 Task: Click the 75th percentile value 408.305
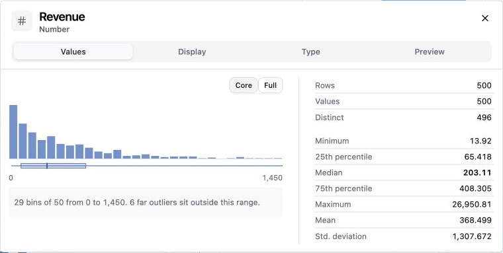pos(475,188)
